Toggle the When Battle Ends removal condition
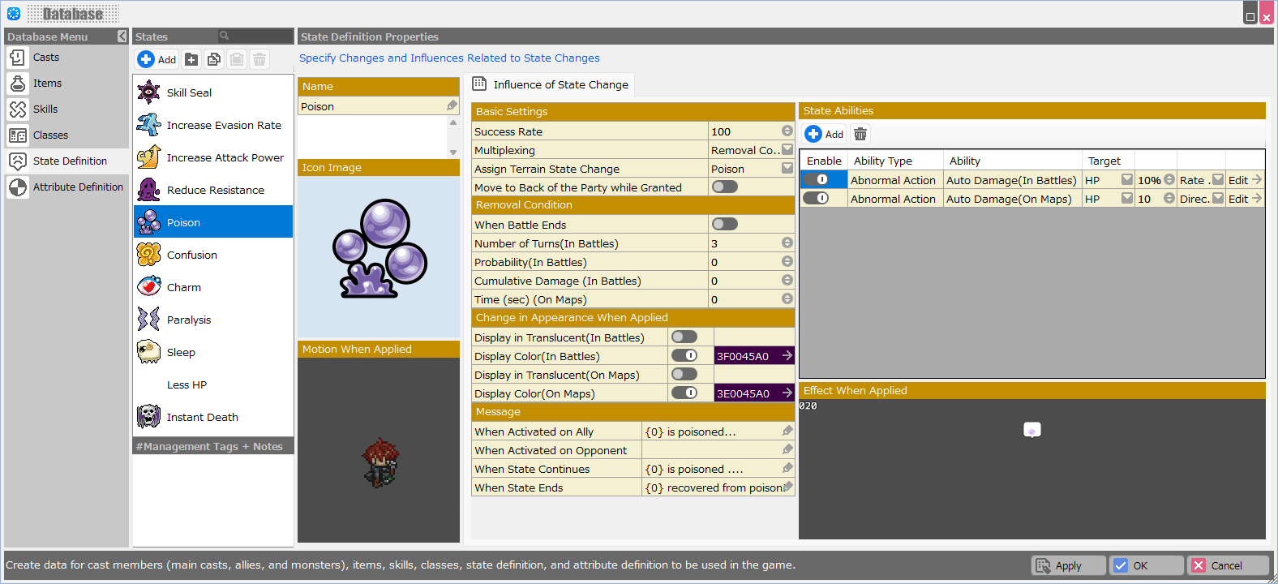This screenshot has width=1278, height=584. point(724,225)
